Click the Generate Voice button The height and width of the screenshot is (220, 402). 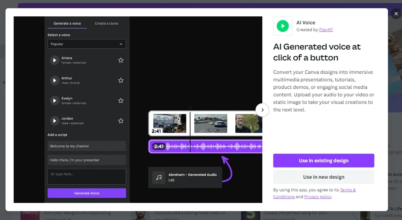click(x=87, y=193)
